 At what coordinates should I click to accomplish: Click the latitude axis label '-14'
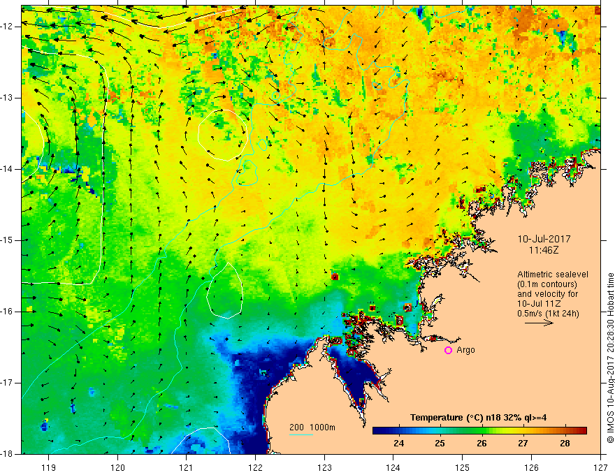pyautogui.click(x=8, y=169)
